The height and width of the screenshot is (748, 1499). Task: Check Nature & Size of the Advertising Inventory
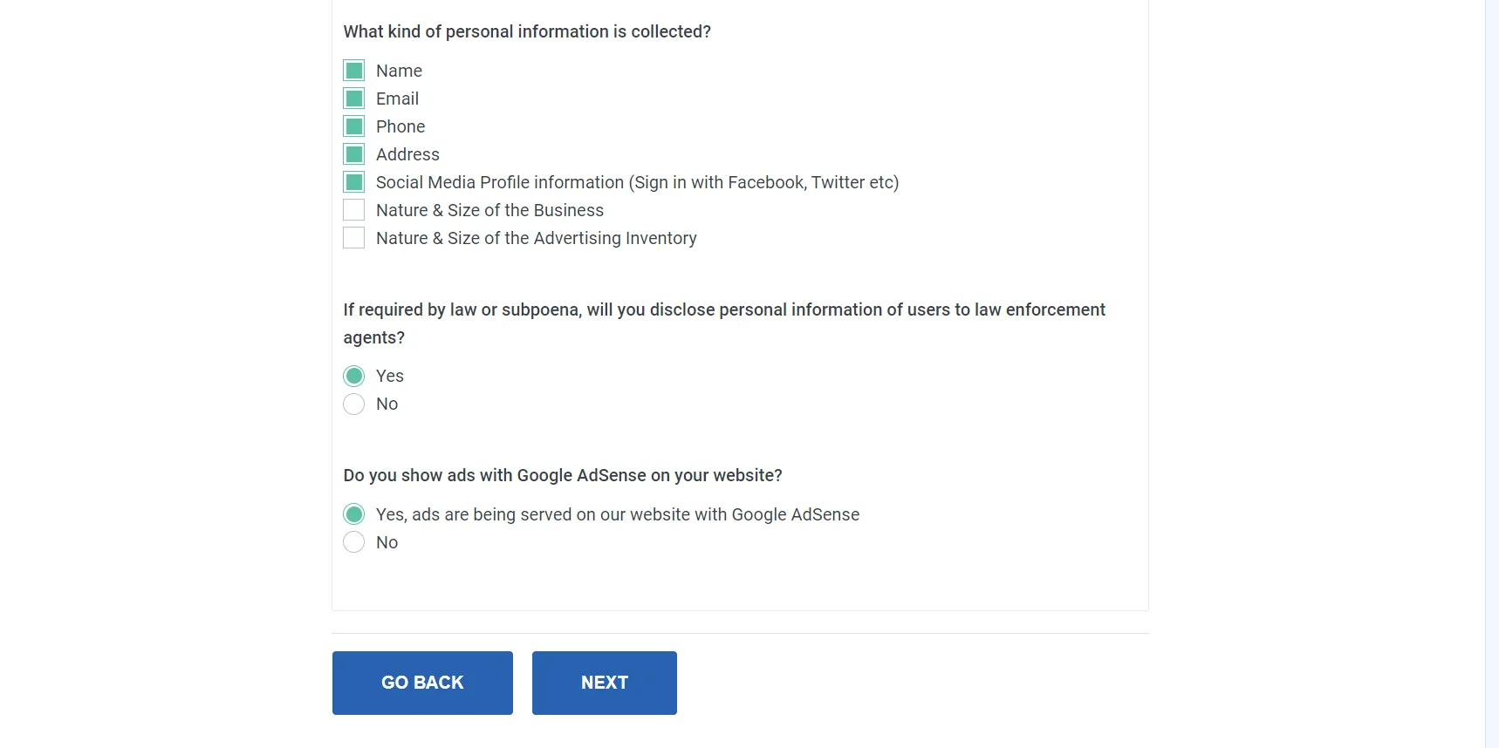(353, 237)
